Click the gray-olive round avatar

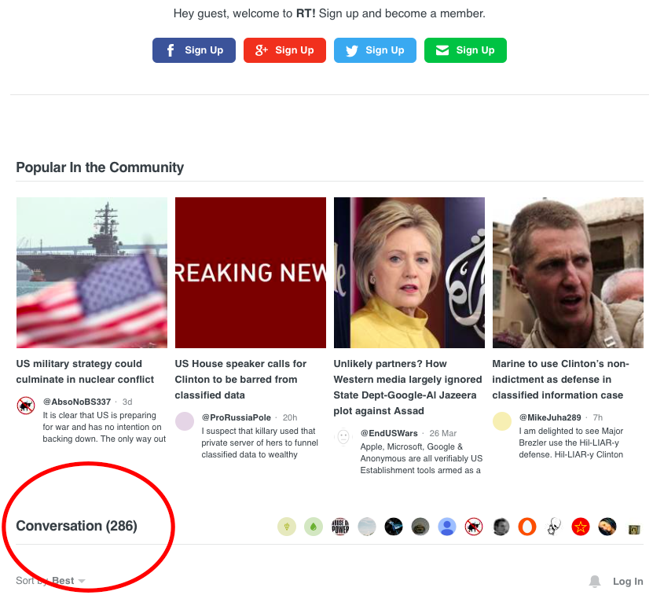420,527
